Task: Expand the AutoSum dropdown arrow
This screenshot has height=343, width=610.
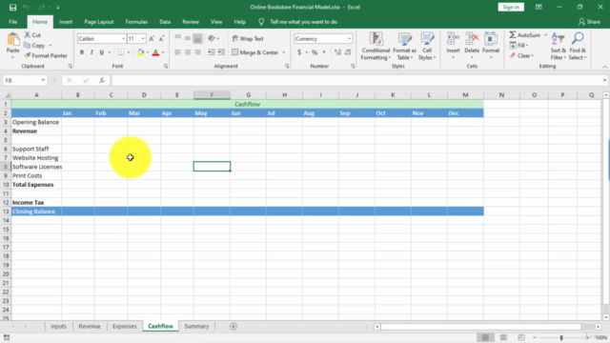Action: pos(545,35)
